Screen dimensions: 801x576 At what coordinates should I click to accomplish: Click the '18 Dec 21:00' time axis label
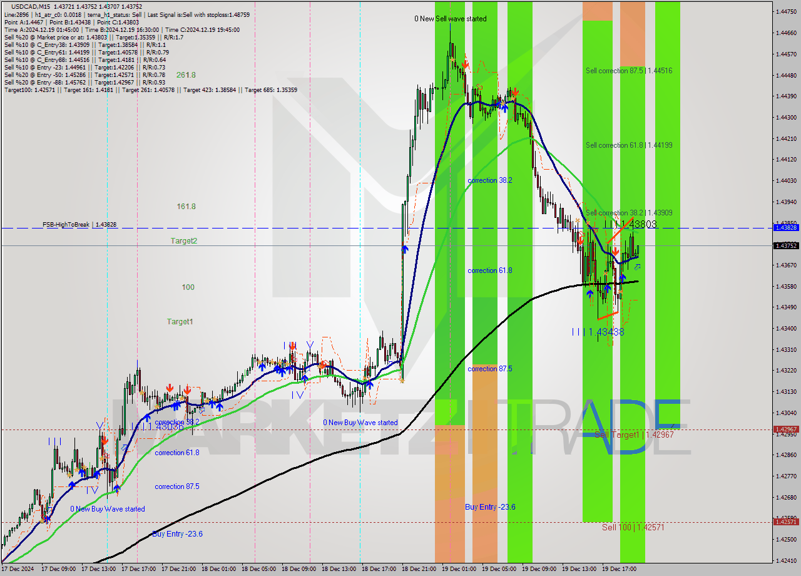coord(419,569)
